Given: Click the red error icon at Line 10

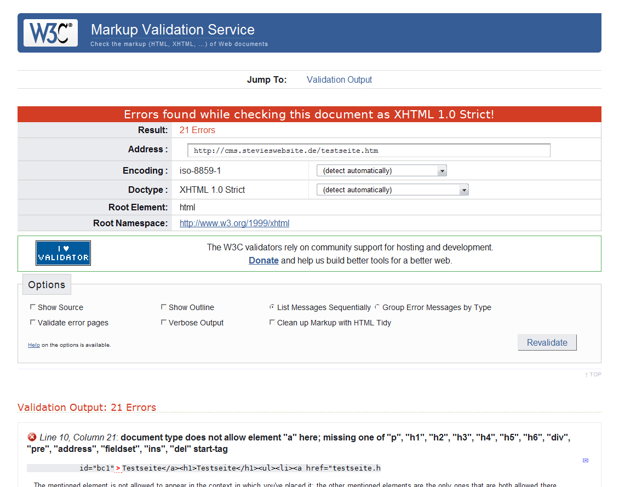Looking at the screenshot, I should click(32, 437).
